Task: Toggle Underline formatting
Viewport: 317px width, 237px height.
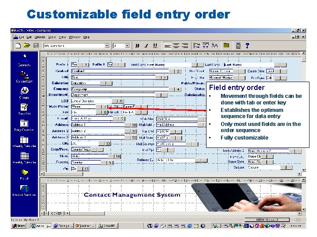Action: 155,46
